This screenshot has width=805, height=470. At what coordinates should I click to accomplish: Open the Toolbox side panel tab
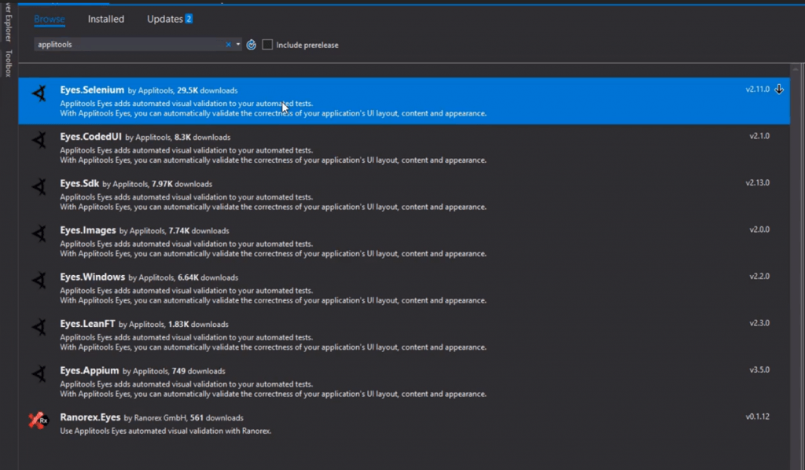click(x=8, y=64)
